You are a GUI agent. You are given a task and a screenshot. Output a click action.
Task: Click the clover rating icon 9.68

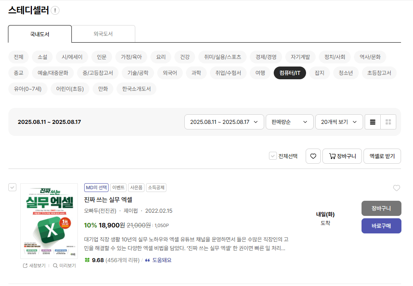click(x=87, y=260)
